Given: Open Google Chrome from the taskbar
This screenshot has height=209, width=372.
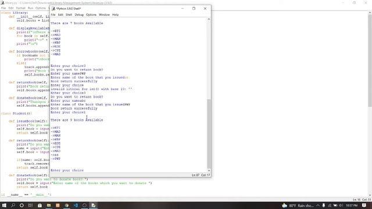Looking at the screenshot, I should coord(67,206).
